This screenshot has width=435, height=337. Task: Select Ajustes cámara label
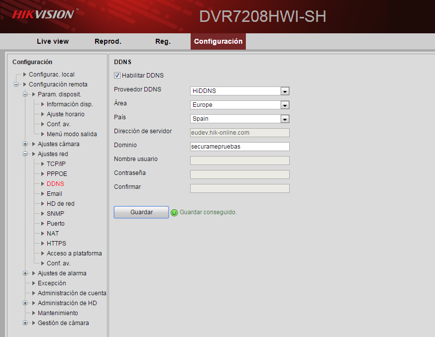click(x=59, y=144)
